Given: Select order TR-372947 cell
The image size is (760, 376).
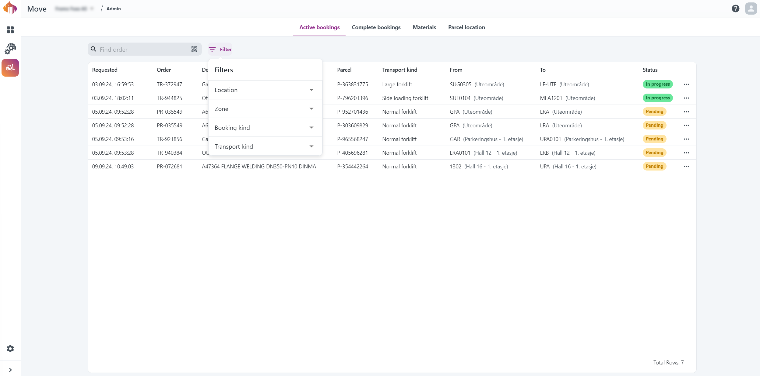Looking at the screenshot, I should pyautogui.click(x=169, y=85).
